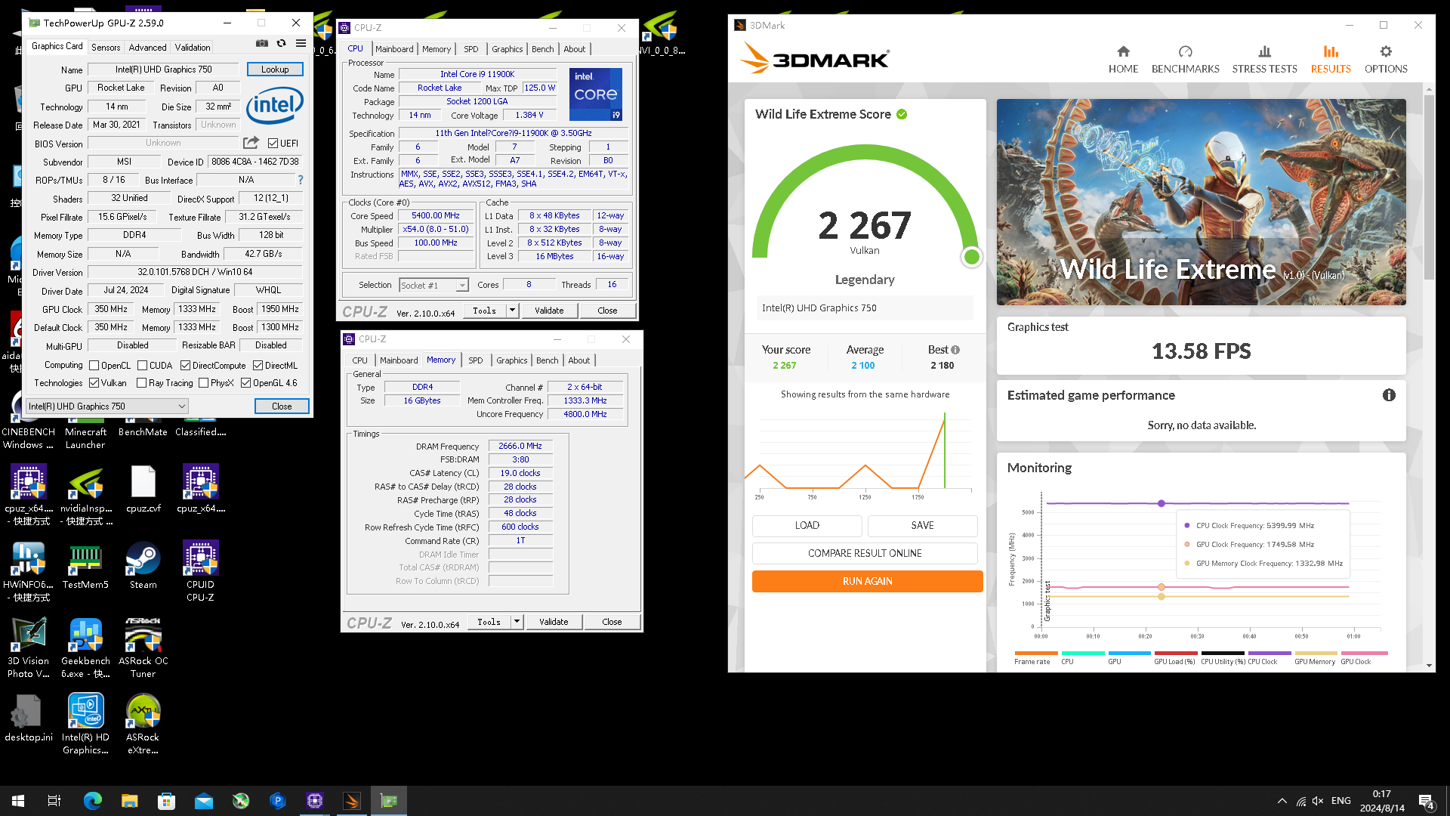
Task: Toggle CUDA checkbox
Action: pos(142,365)
